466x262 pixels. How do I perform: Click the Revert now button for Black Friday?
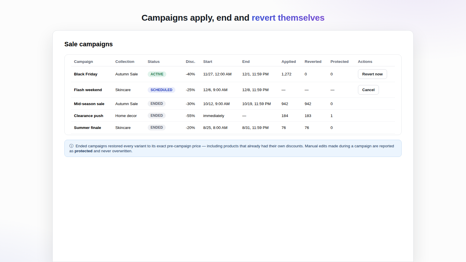point(372,74)
